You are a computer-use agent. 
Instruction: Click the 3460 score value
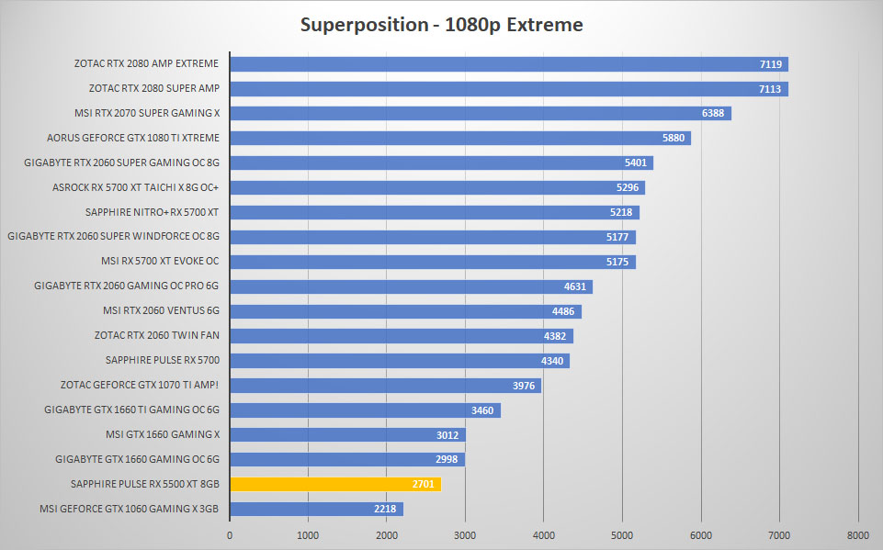(x=482, y=410)
